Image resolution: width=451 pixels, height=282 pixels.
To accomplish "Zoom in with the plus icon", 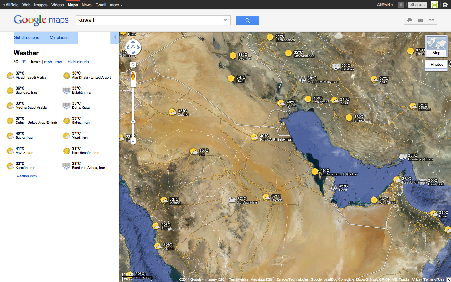I will [x=133, y=84].
